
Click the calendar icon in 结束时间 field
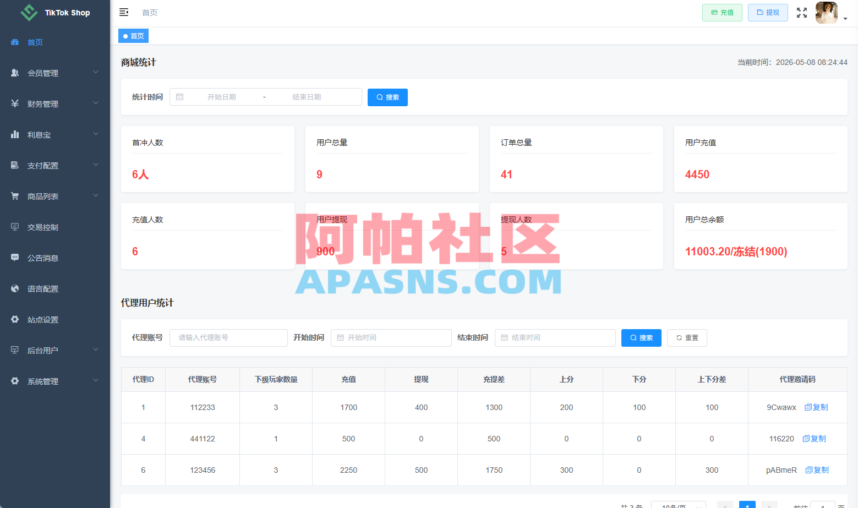point(504,337)
